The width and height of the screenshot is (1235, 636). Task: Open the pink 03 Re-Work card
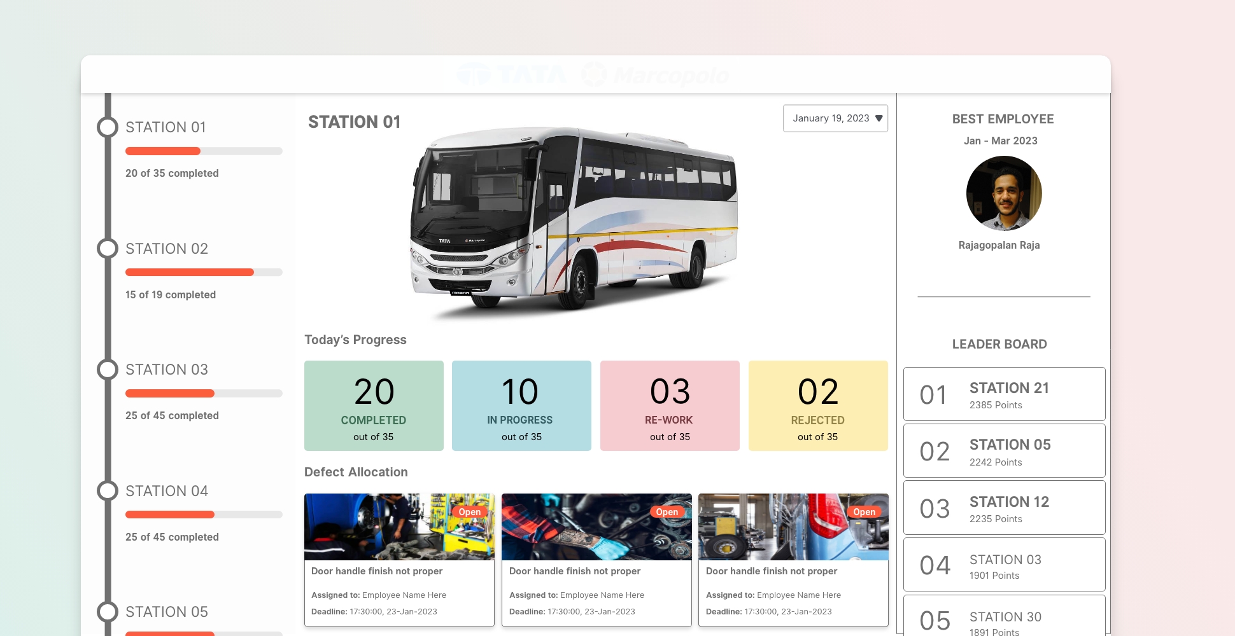(670, 406)
